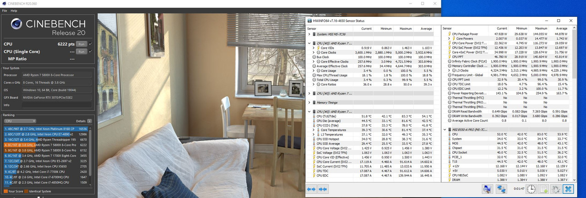Select the Intel Core i7-7700K ranking row
586x198 pixels.
tap(46, 172)
